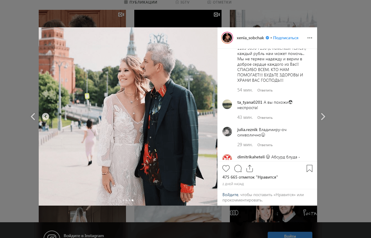Reply to julia.reznik's comment
Image resolution: width=371 pixels, height=238 pixels.
click(x=265, y=145)
